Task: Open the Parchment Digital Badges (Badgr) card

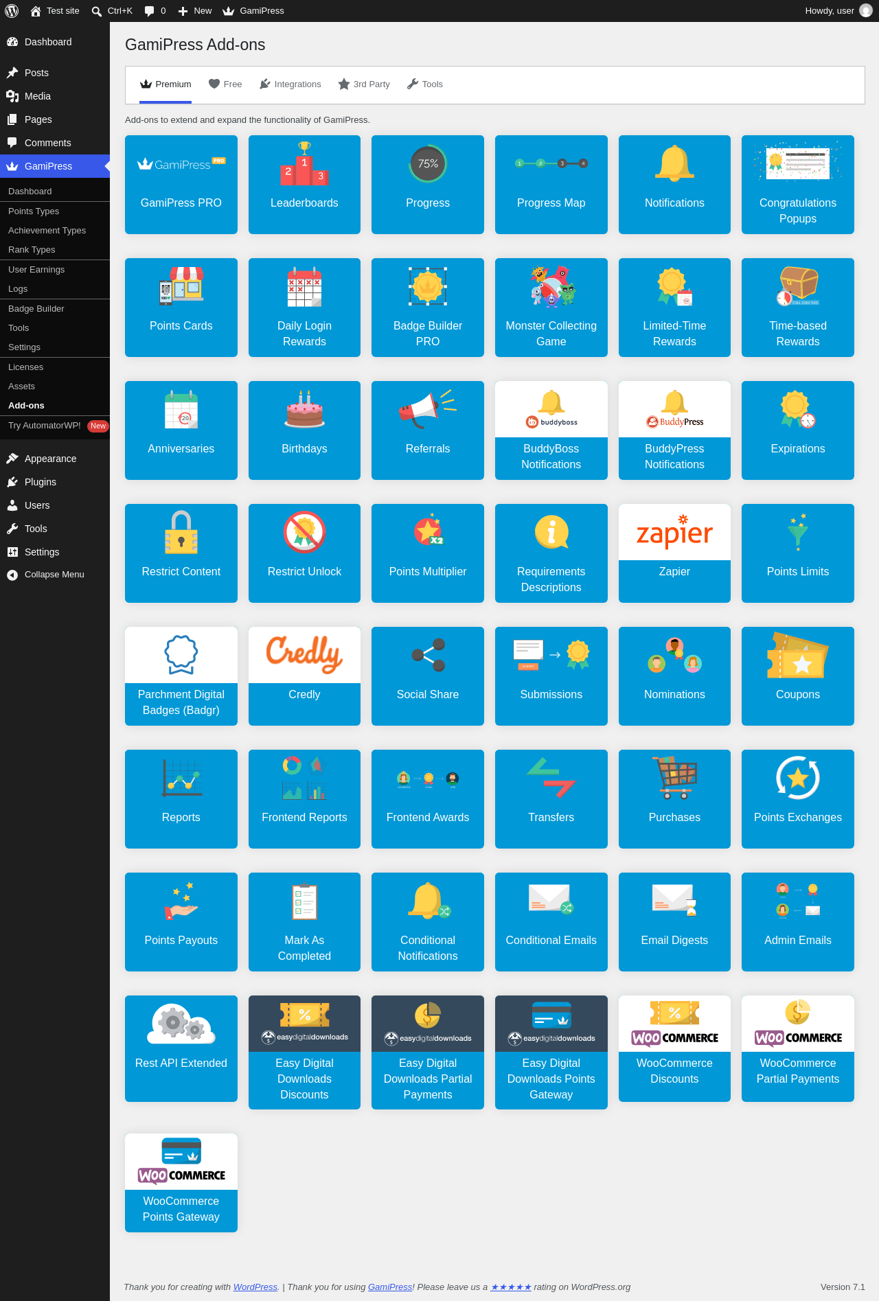Action: pos(181,676)
